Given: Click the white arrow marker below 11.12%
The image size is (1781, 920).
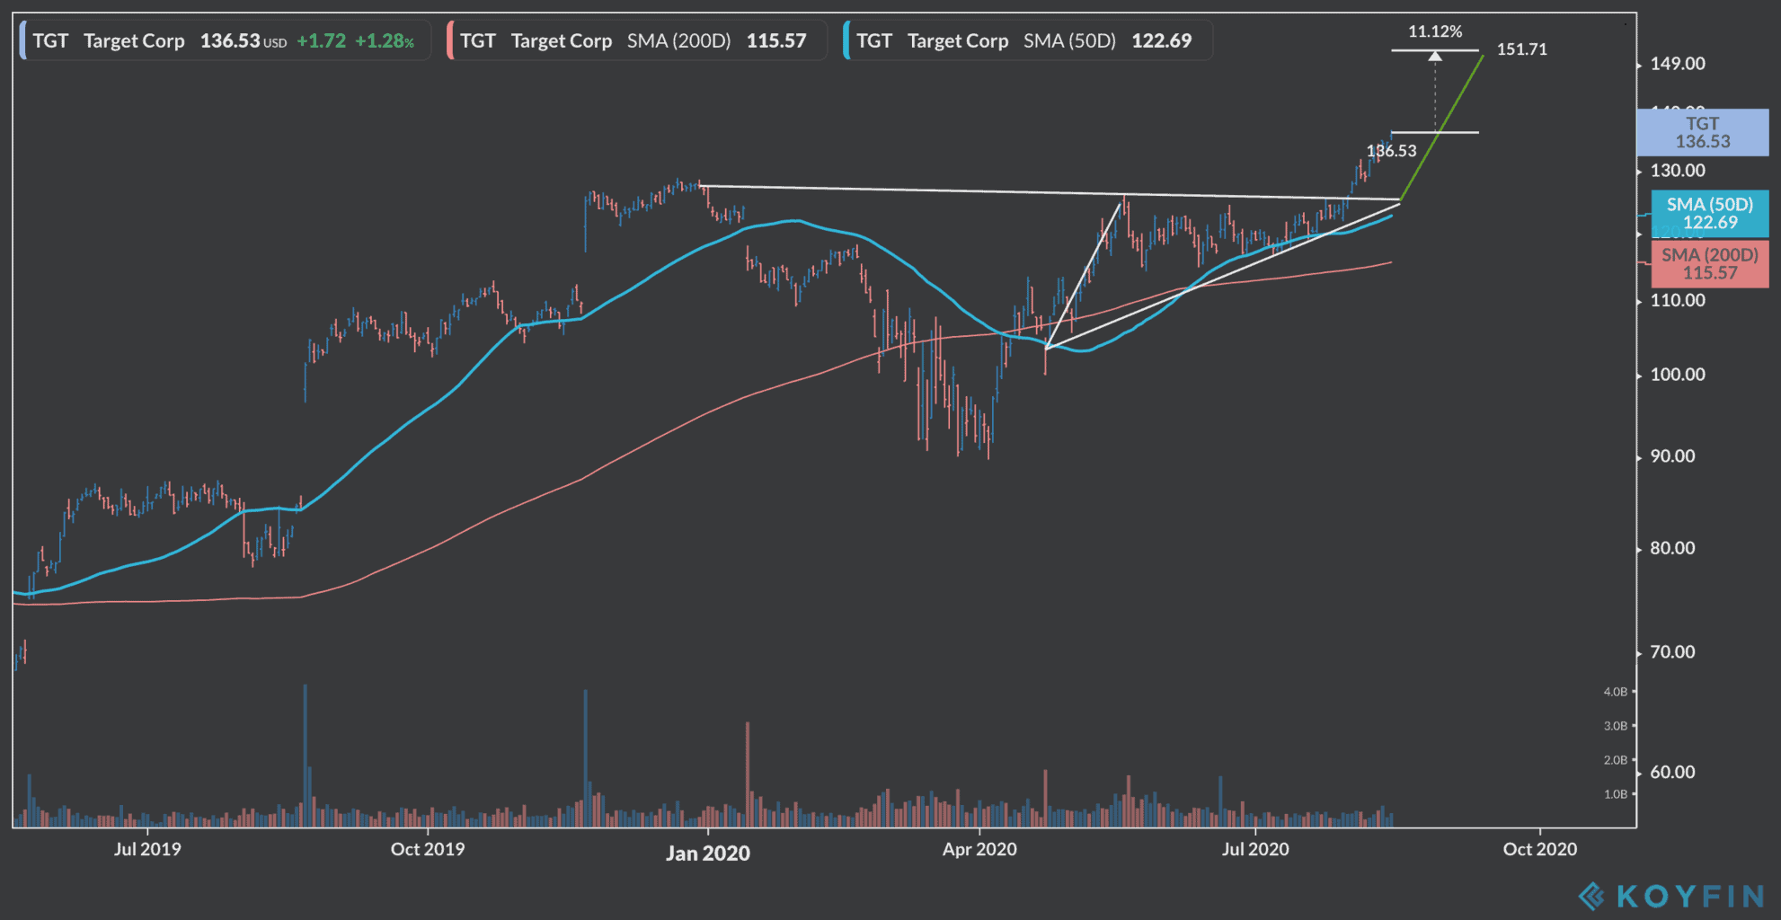Looking at the screenshot, I should tap(1435, 57).
